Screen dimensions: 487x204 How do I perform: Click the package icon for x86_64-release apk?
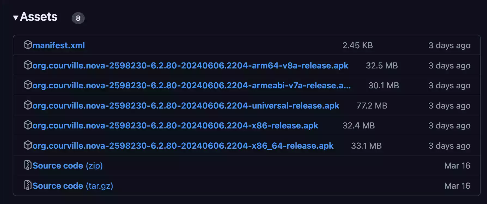pyautogui.click(x=28, y=145)
